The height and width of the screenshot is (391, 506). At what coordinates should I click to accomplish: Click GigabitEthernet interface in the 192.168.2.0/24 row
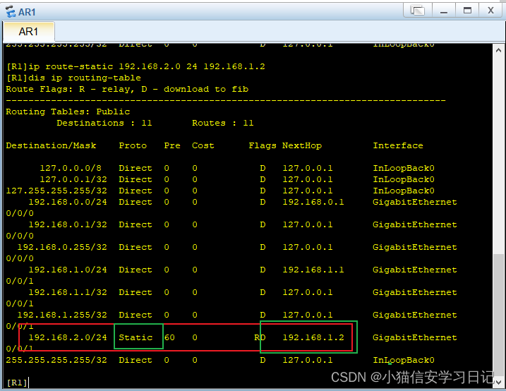(415, 337)
